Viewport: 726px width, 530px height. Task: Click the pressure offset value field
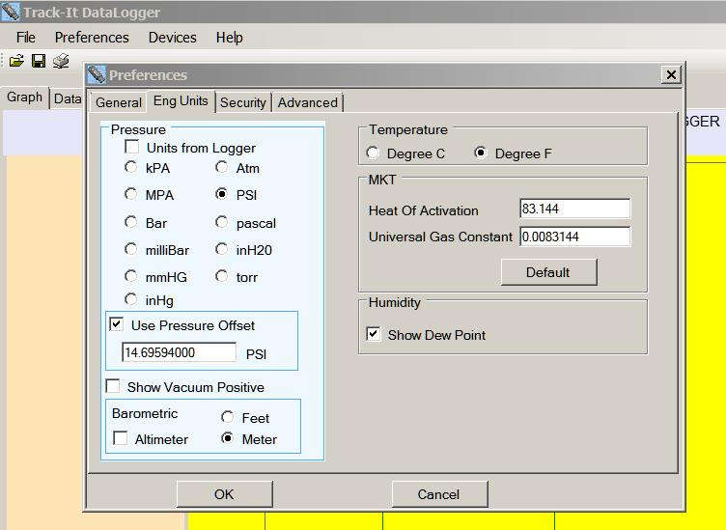click(x=179, y=352)
